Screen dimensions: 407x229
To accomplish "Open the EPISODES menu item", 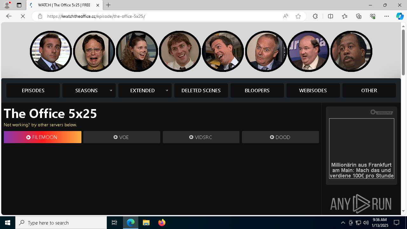I will 33,90.
